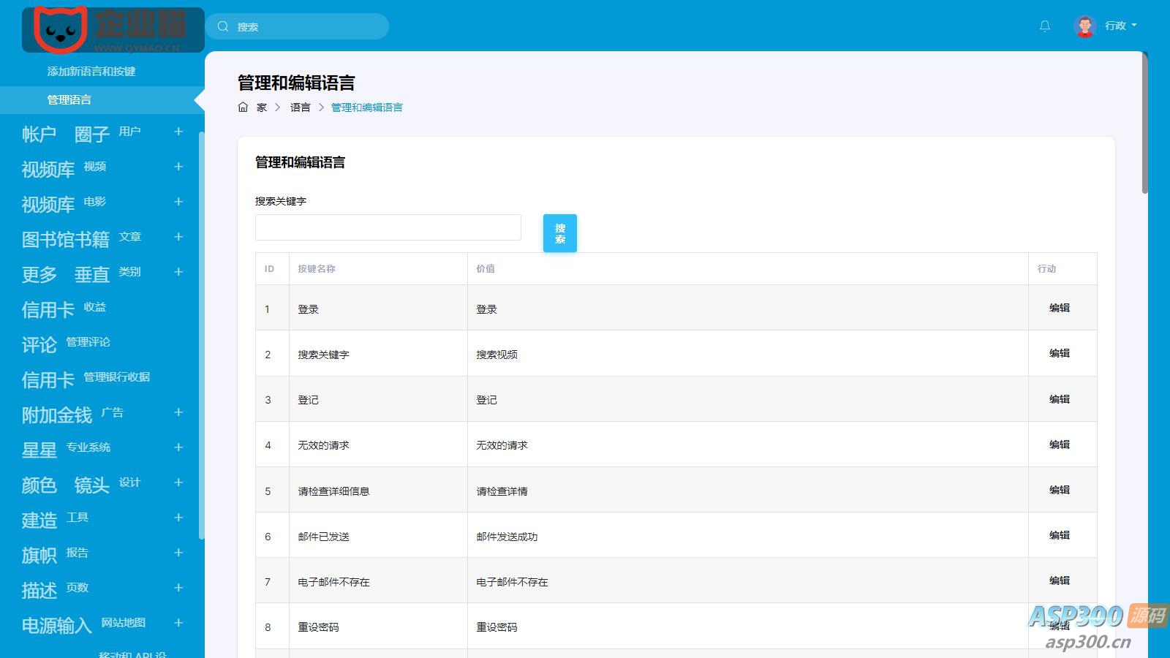
Task: Select 管理语言 in the sidebar
Action: coord(69,100)
